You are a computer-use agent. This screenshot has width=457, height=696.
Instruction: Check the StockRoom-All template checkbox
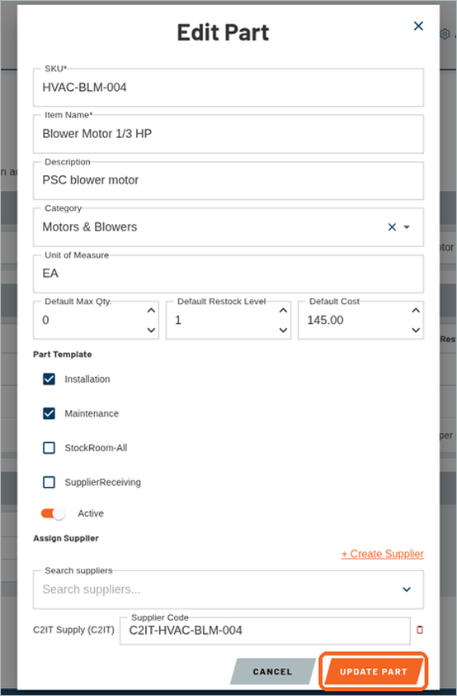49,448
